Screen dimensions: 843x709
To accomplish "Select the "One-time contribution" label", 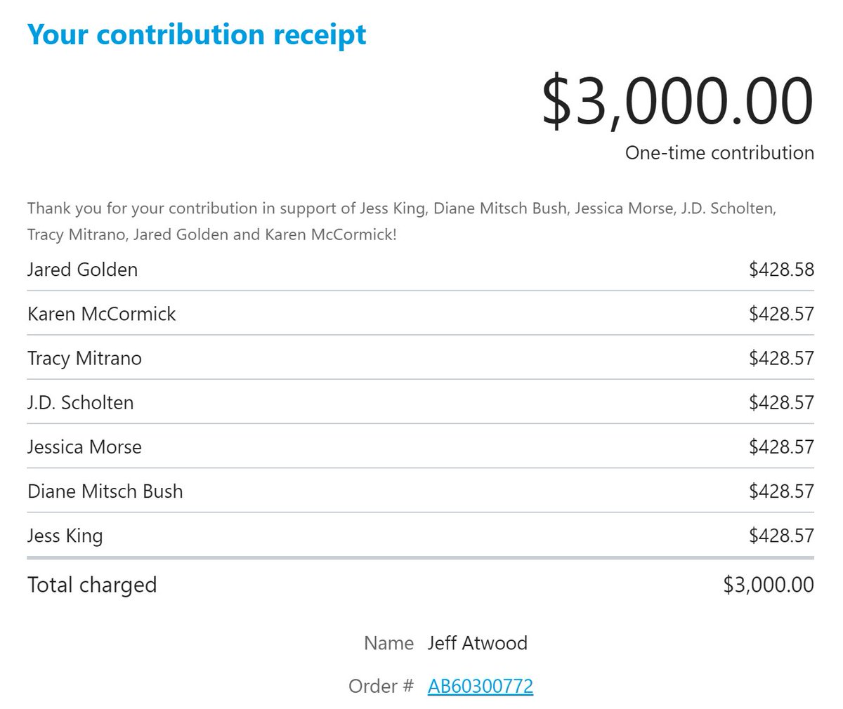I will click(x=719, y=152).
